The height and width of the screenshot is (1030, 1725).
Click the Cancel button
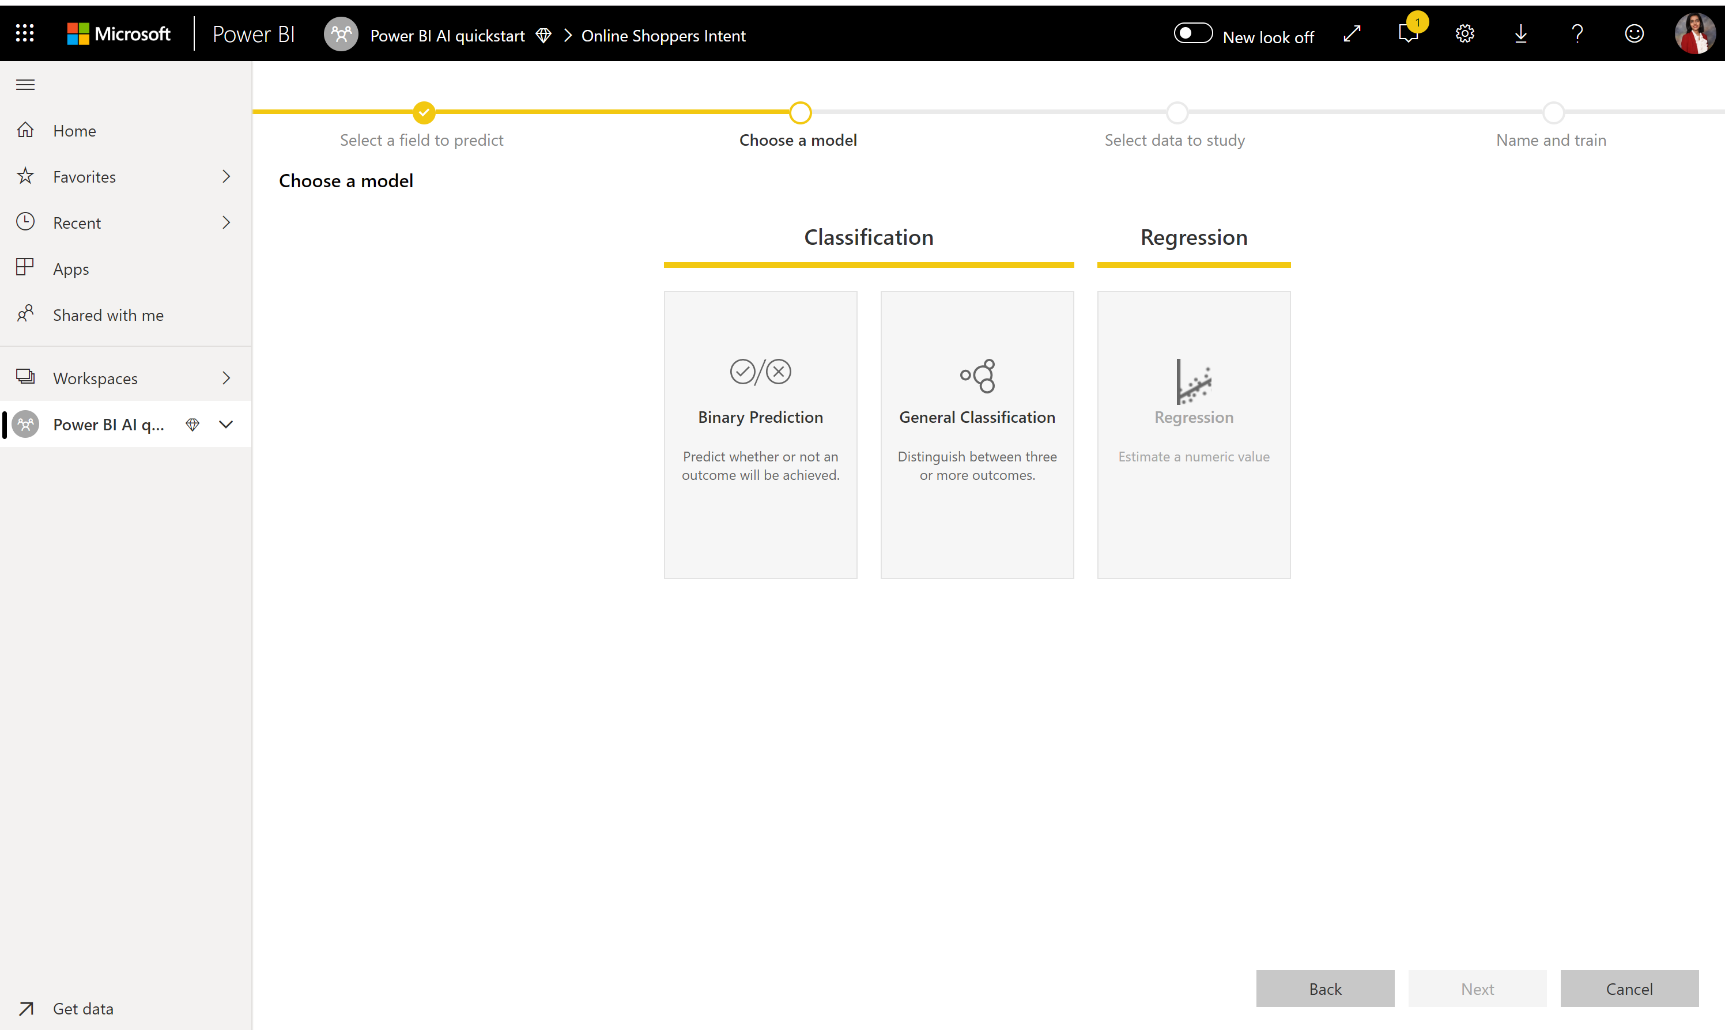click(1628, 989)
